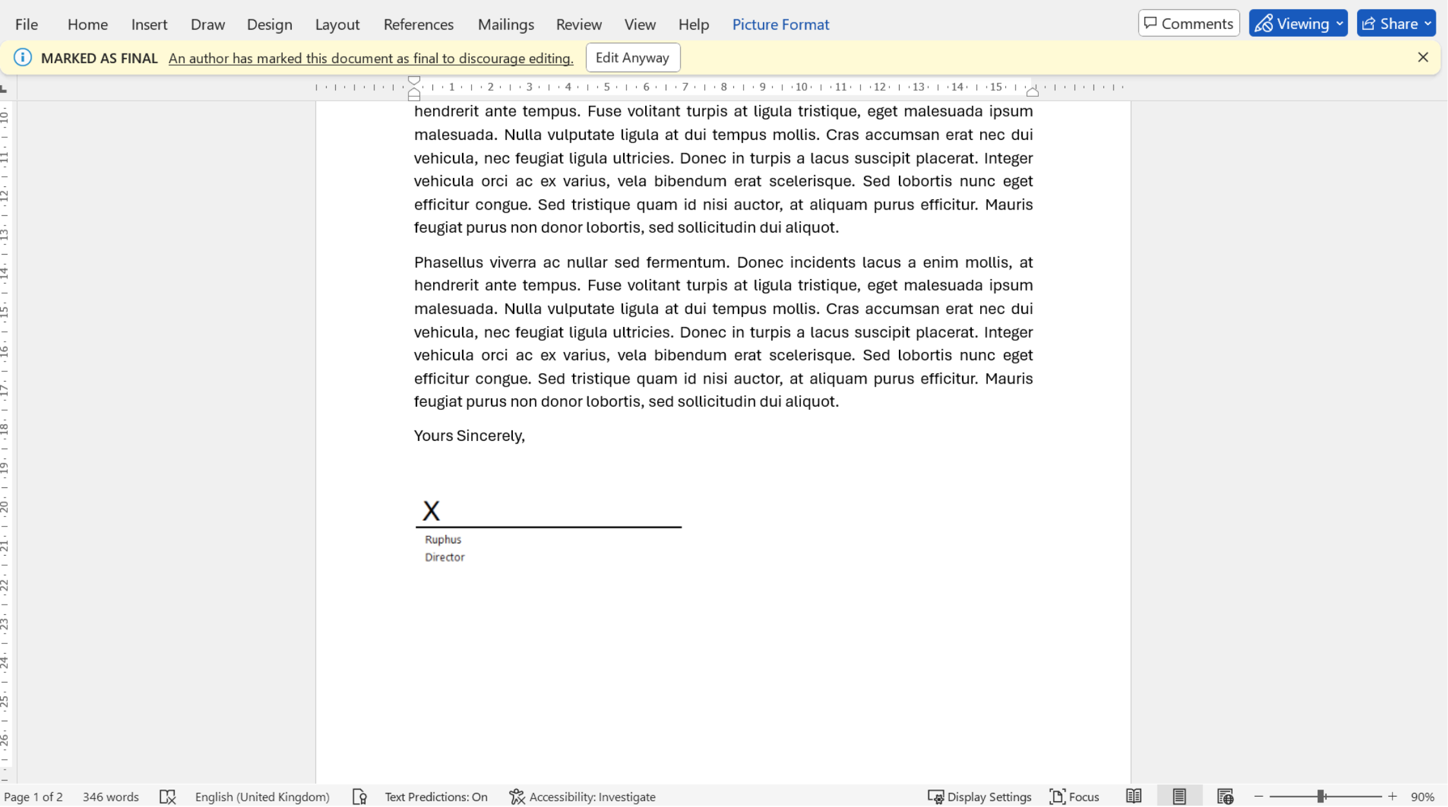
Task: Toggle Text Predictions: On setting
Action: (x=436, y=797)
